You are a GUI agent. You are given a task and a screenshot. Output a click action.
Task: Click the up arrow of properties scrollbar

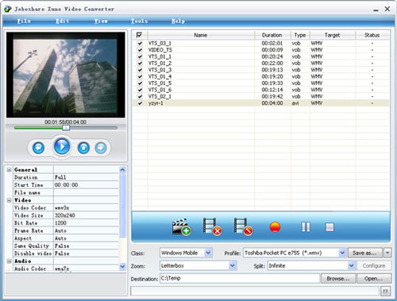[x=122, y=170]
